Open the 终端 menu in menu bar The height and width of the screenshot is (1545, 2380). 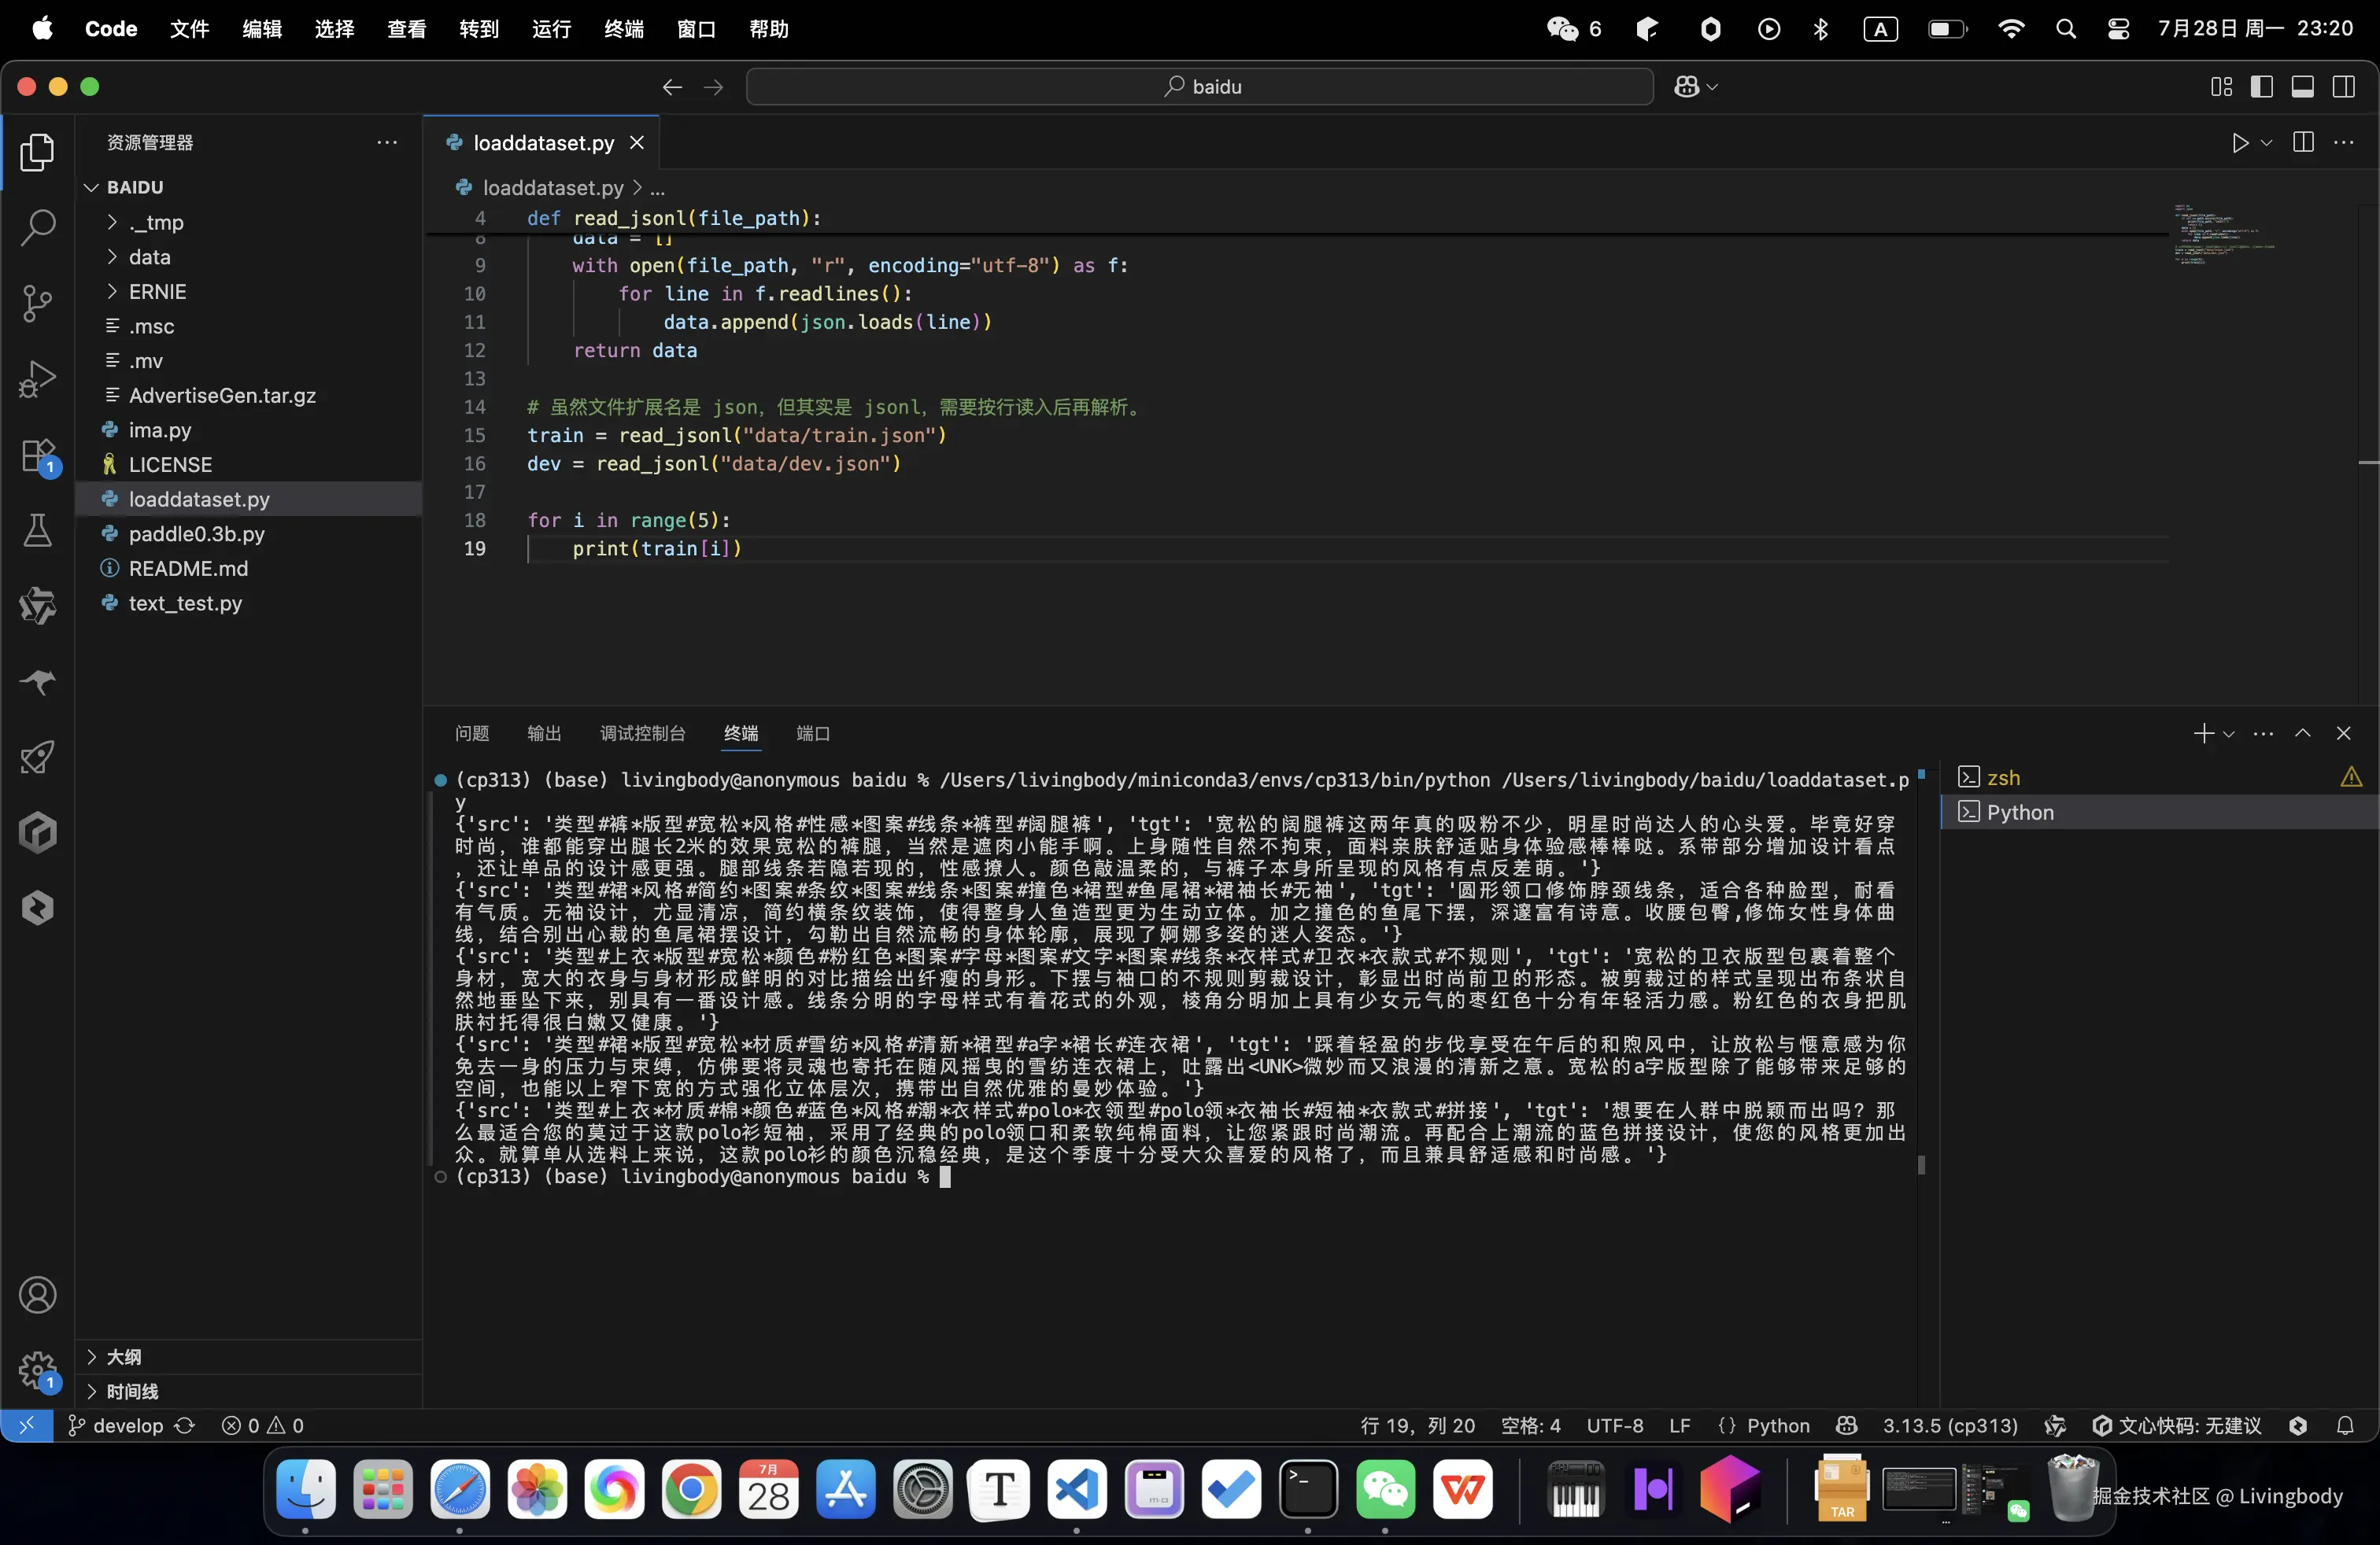[624, 29]
